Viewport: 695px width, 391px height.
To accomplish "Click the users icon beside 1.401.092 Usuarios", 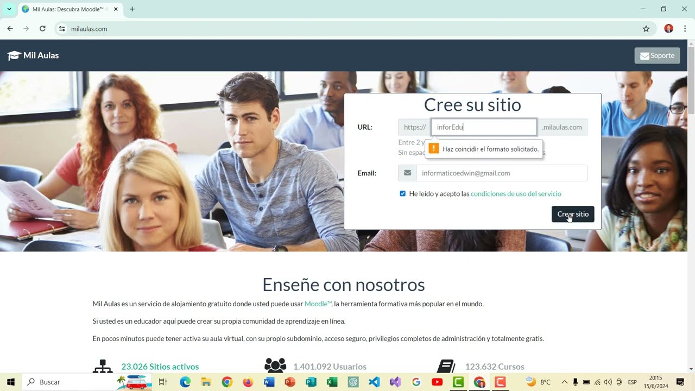I will (x=275, y=367).
